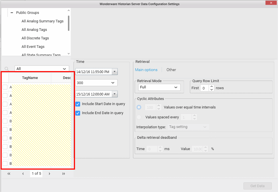
Task: Select All Analog Tags group
Action: 34,30
